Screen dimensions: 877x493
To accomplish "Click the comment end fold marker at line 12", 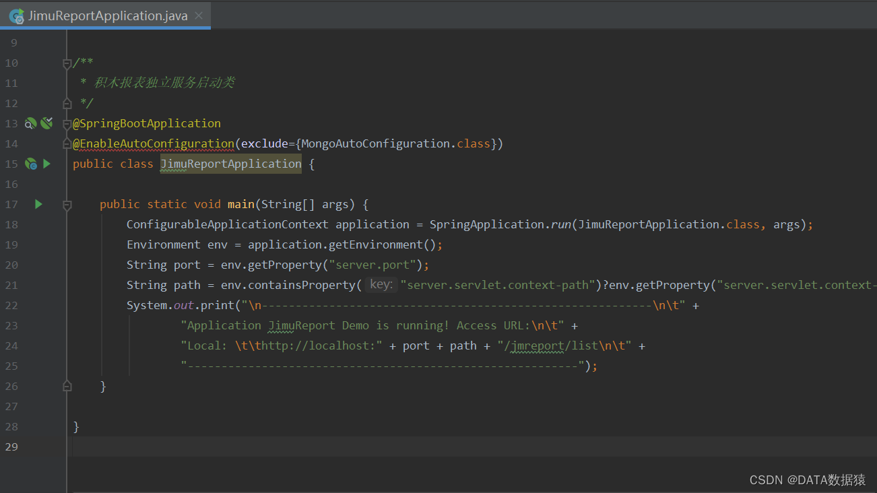I will point(67,103).
